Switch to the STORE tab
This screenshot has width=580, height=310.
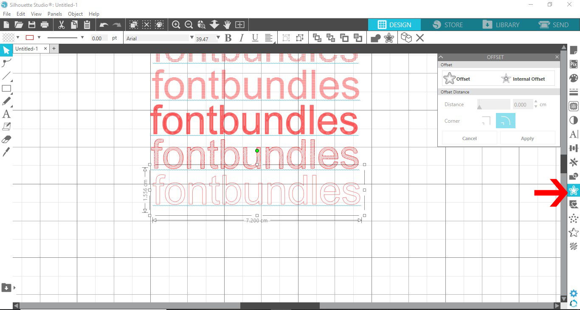[448, 25]
